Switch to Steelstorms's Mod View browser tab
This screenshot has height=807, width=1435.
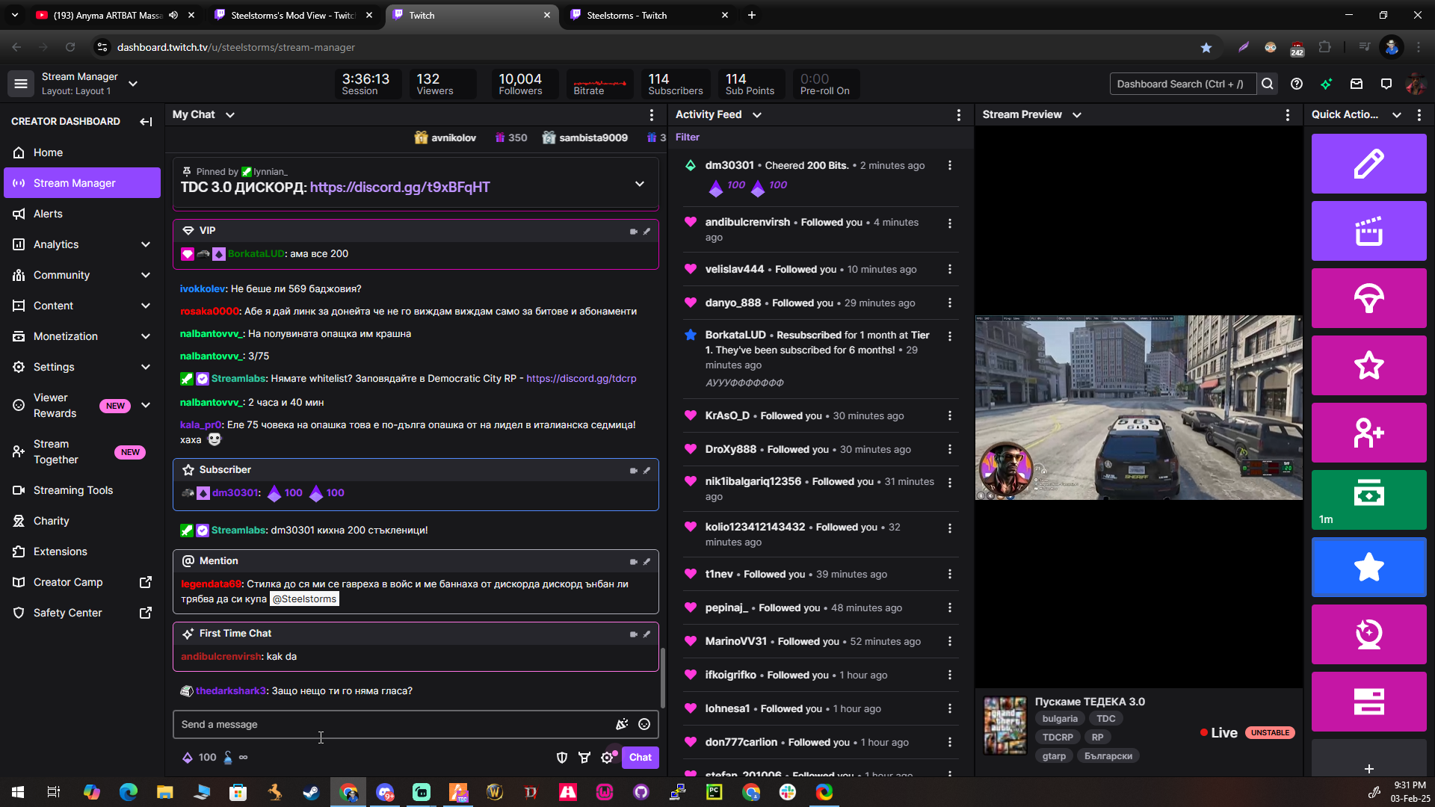[x=293, y=15]
